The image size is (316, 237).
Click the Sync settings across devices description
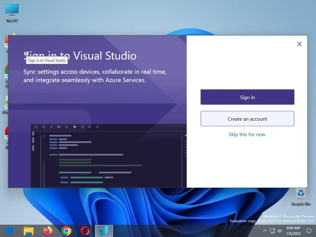point(95,76)
